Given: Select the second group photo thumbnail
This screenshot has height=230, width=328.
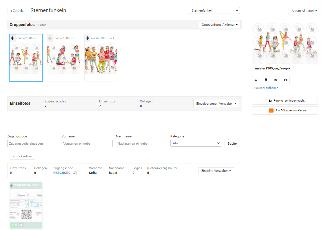Looking at the screenshot, I should click(x=63, y=58).
